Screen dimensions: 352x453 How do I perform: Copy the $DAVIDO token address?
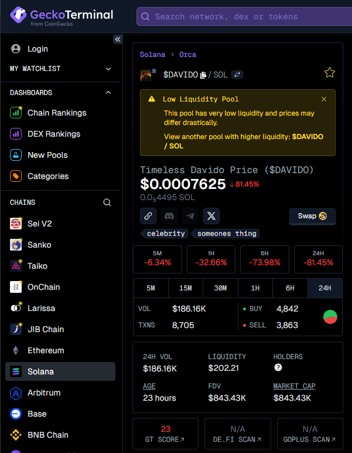coord(203,75)
